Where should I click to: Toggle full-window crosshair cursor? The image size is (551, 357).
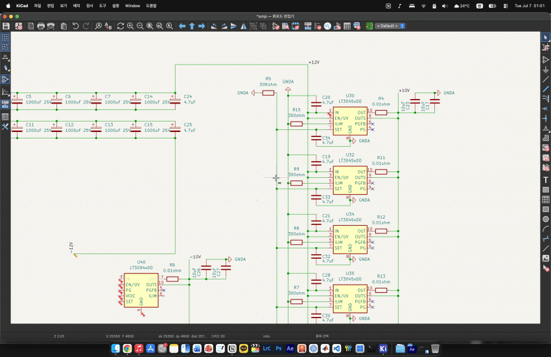[5, 68]
